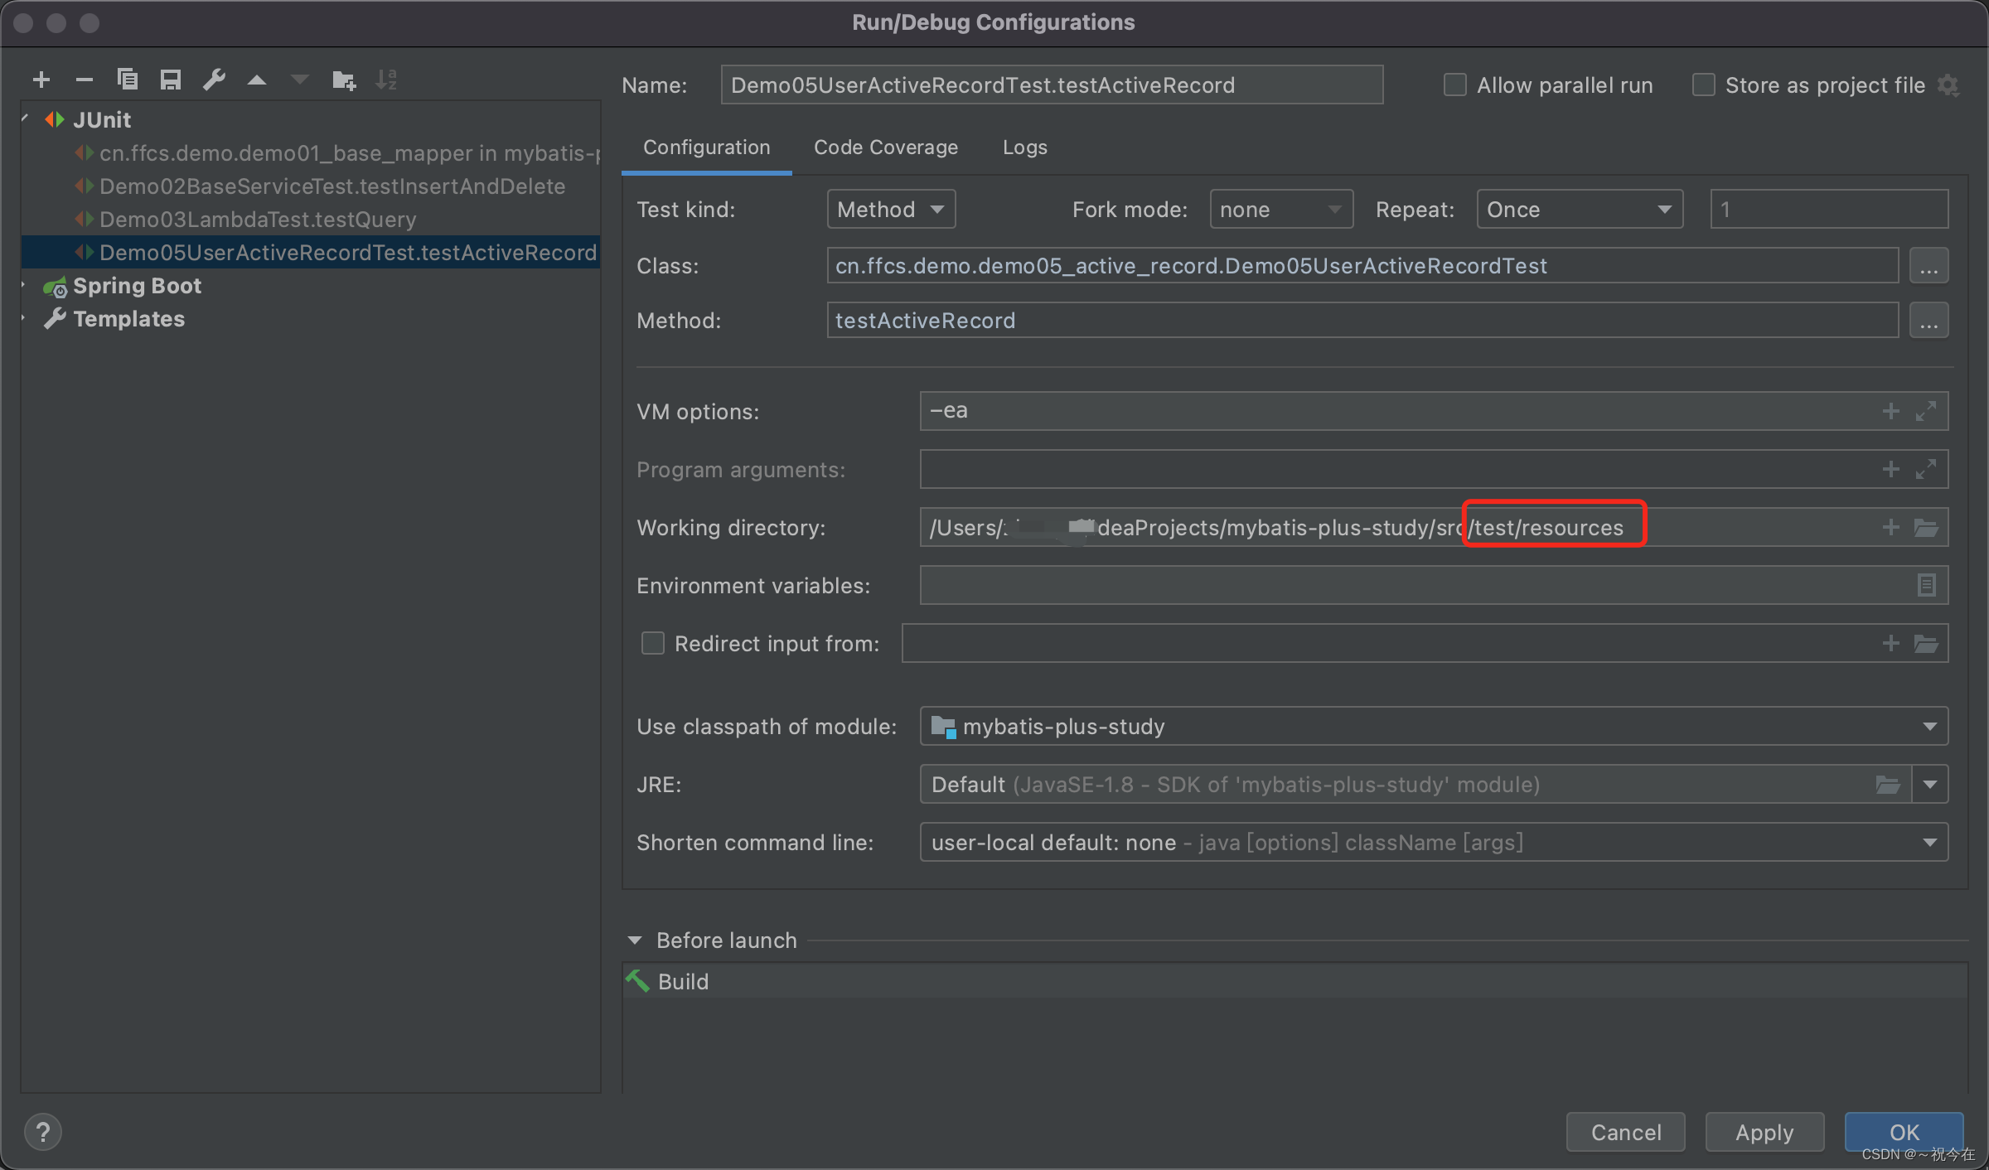The image size is (1989, 1170).
Task: Toggle the Redirect input from checkbox
Action: coord(653,644)
